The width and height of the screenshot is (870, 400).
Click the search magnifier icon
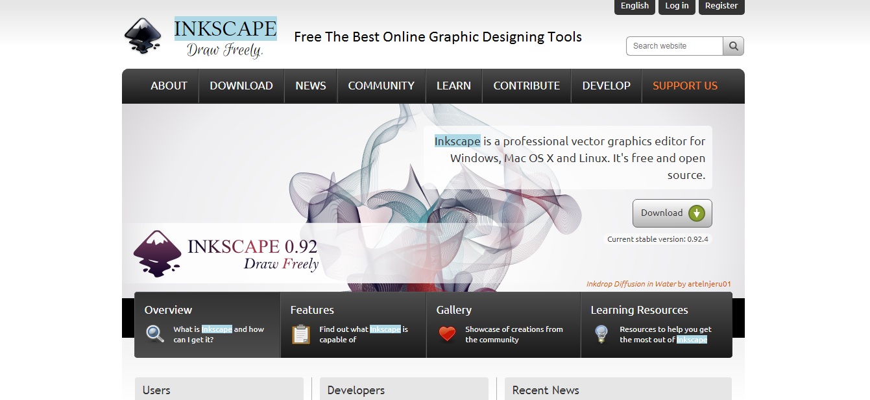click(733, 45)
